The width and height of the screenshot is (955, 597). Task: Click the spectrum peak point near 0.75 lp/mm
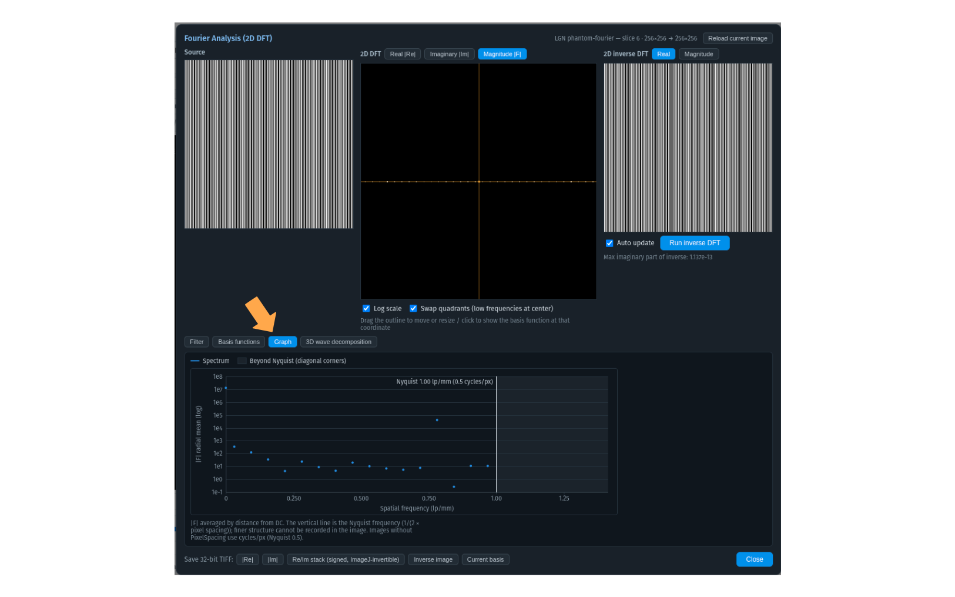click(x=437, y=420)
